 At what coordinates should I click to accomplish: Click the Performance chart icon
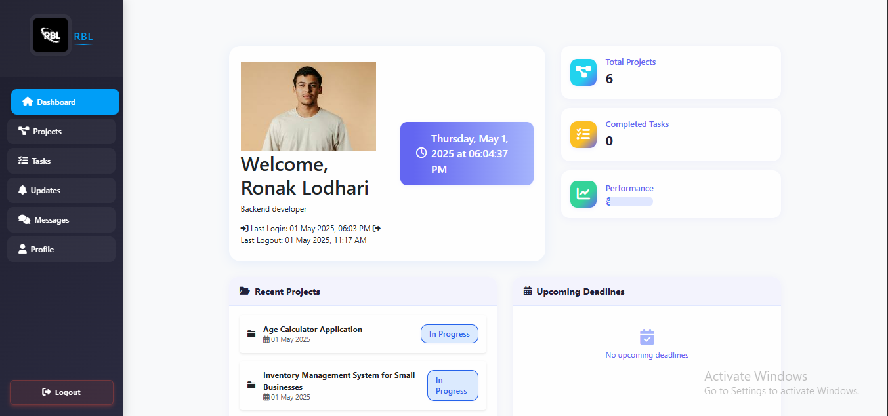point(583,194)
